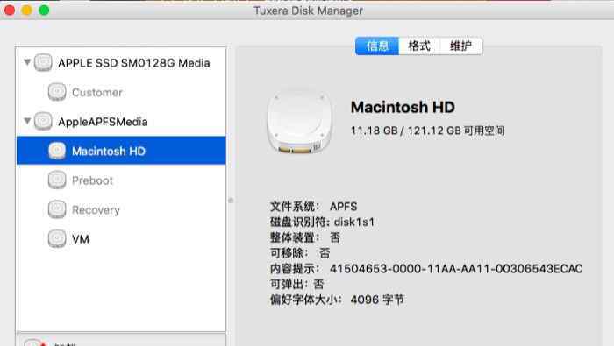Switch to the 信息 tab
Screen dimensions: 614x346
(377, 46)
